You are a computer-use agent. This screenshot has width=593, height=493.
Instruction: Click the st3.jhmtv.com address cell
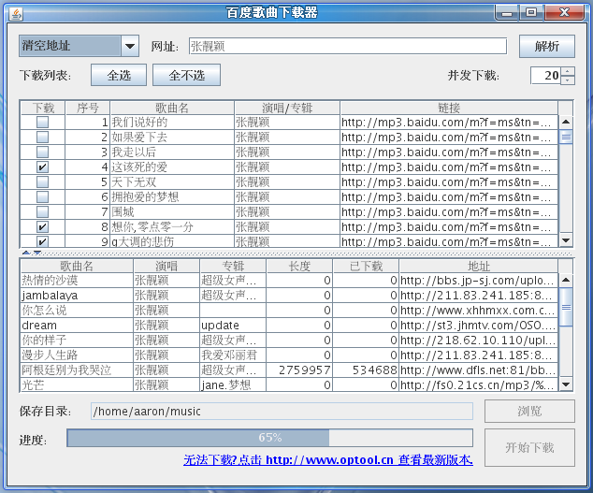click(478, 325)
